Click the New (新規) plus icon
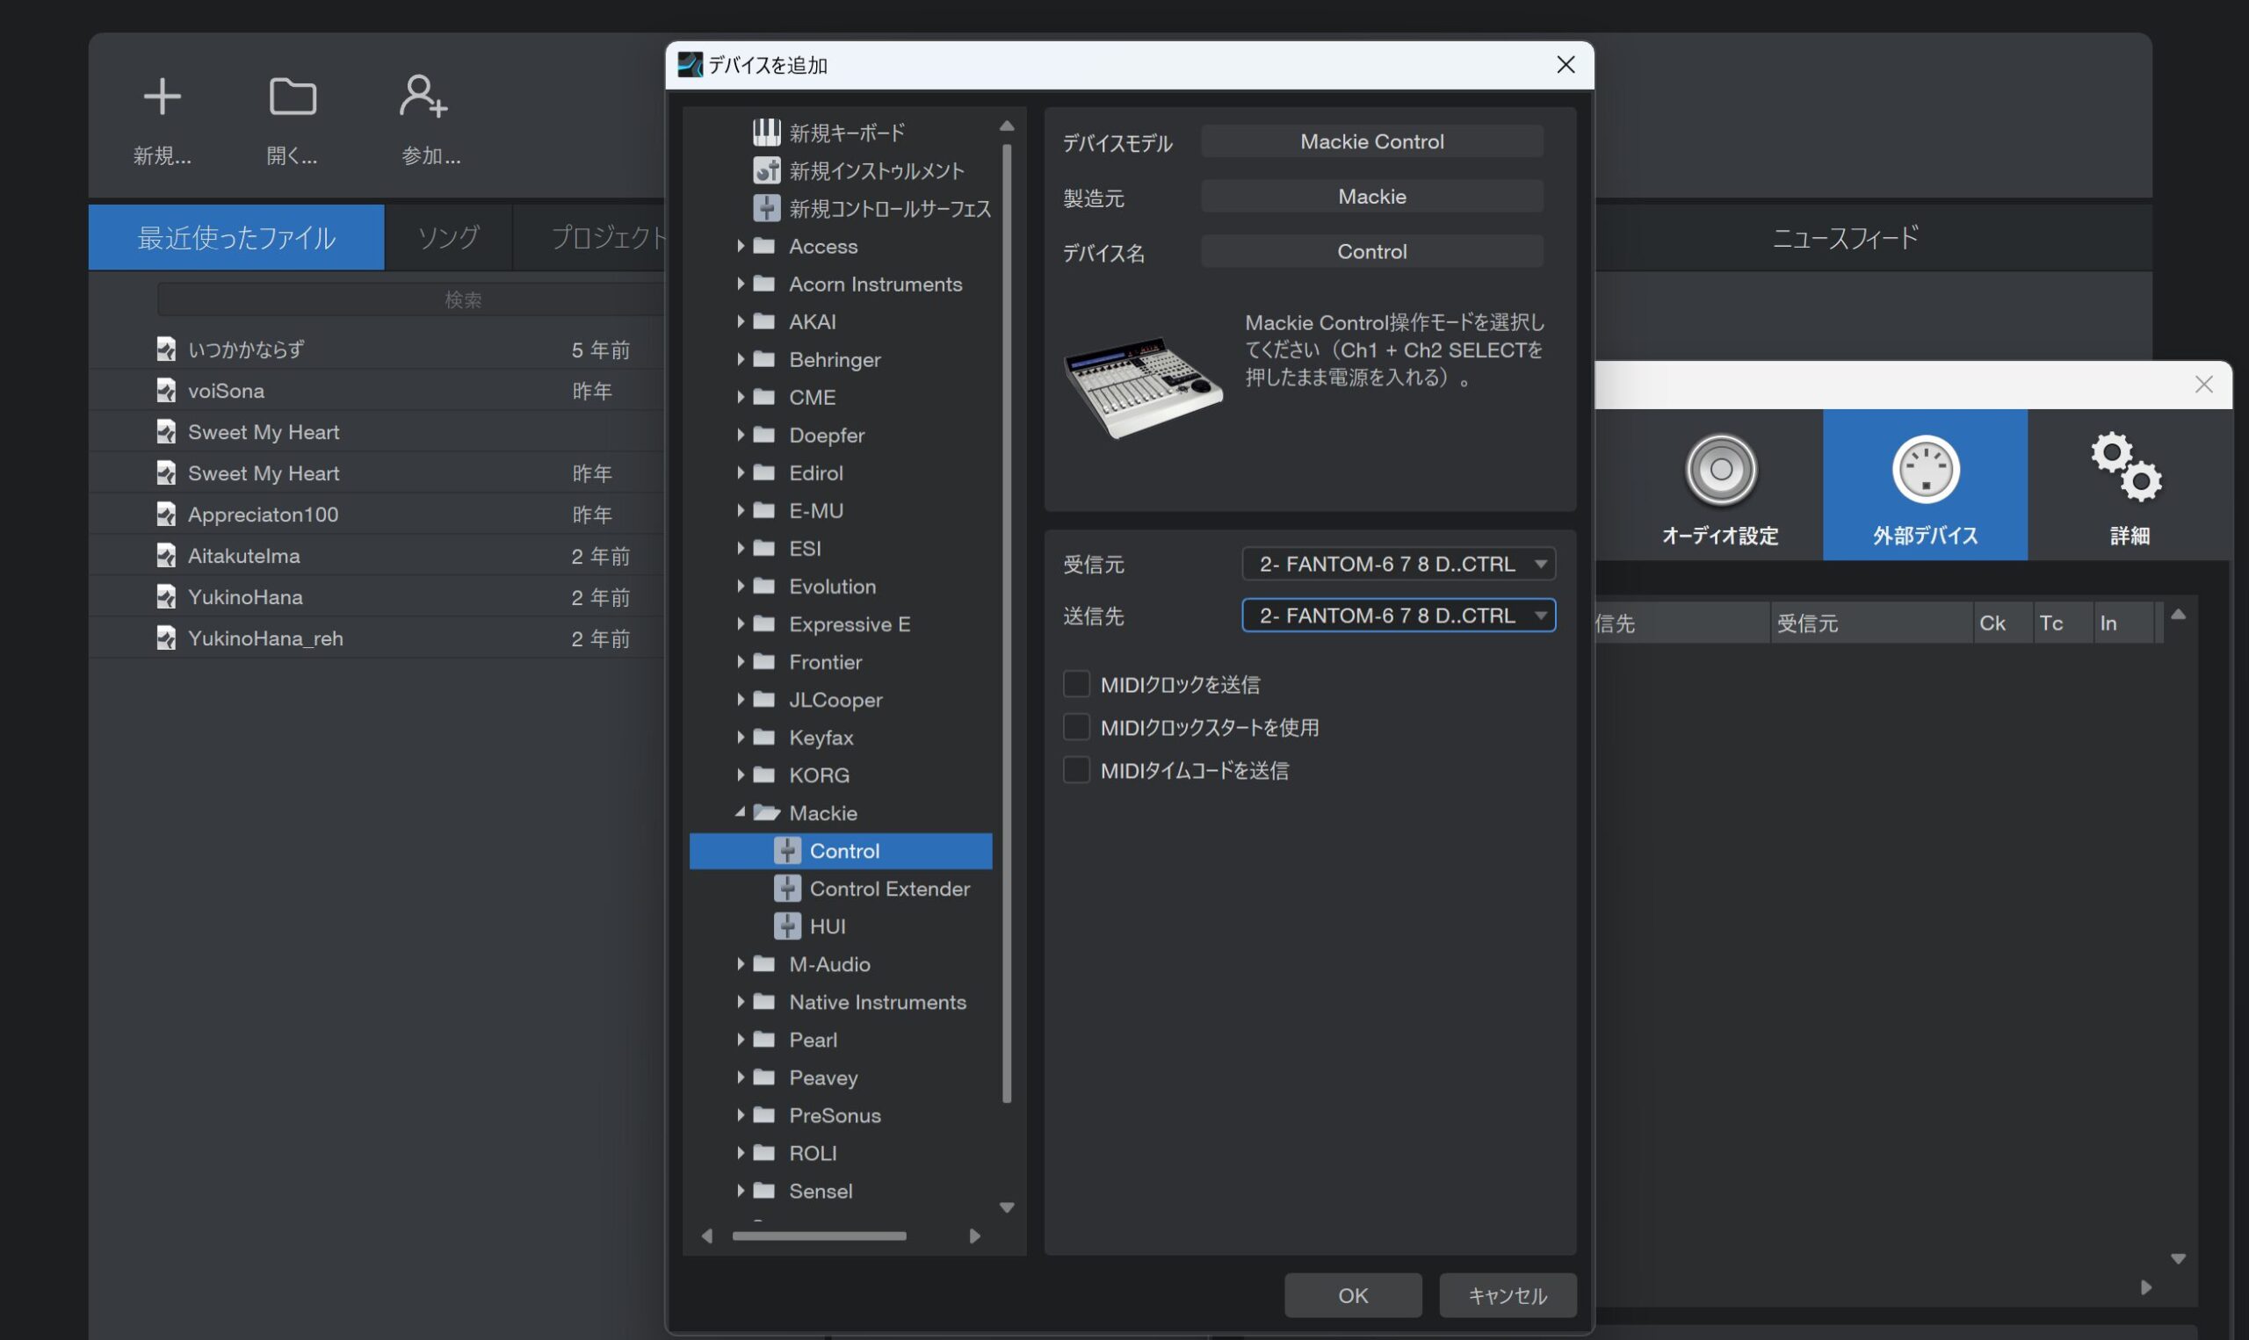This screenshot has width=2249, height=1340. [x=163, y=97]
